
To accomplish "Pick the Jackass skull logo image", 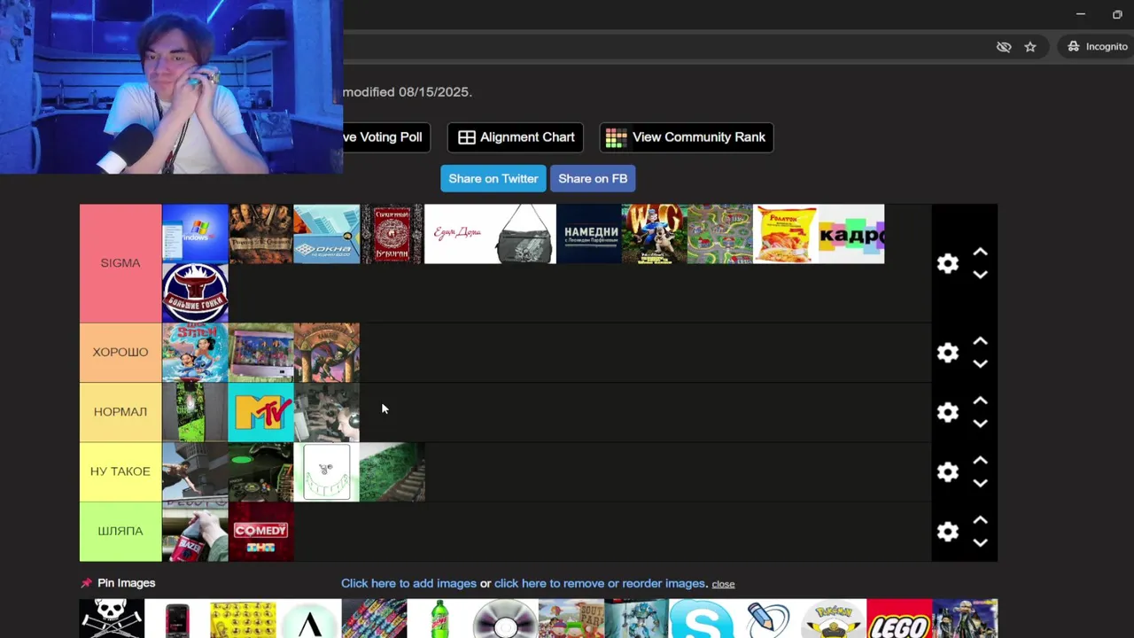I will pos(112,619).
